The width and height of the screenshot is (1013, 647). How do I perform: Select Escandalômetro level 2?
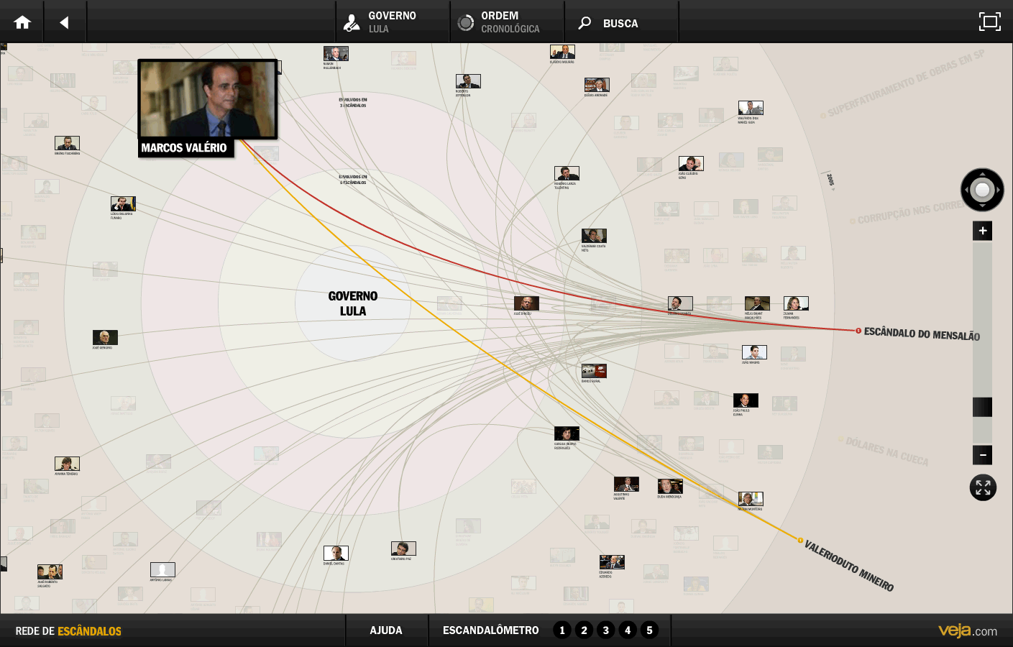(584, 630)
